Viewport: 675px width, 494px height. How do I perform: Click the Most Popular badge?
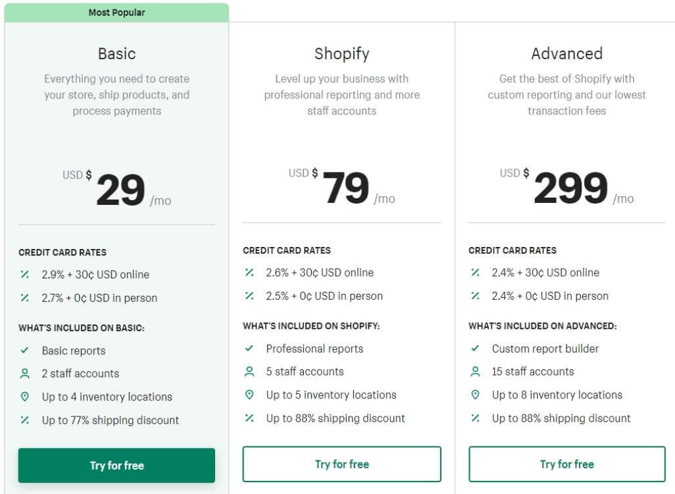[116, 12]
